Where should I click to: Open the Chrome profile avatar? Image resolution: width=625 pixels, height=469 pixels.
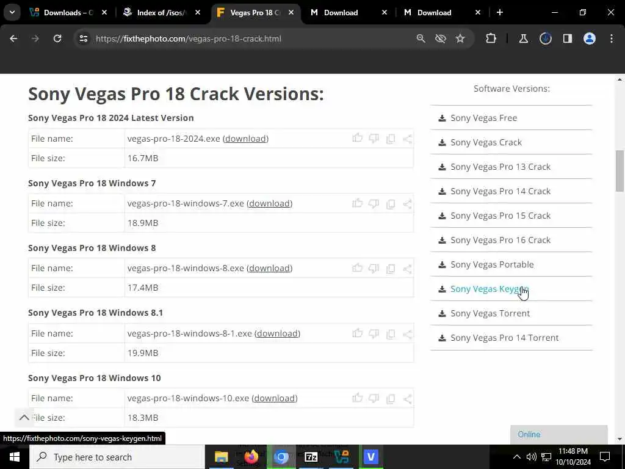tap(590, 38)
